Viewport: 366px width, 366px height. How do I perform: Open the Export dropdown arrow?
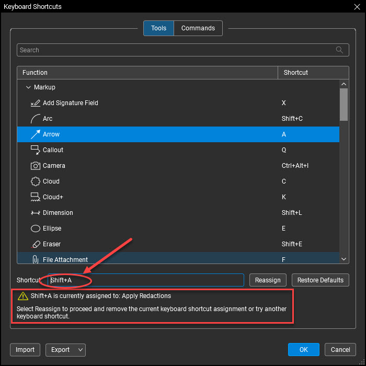pos(81,350)
